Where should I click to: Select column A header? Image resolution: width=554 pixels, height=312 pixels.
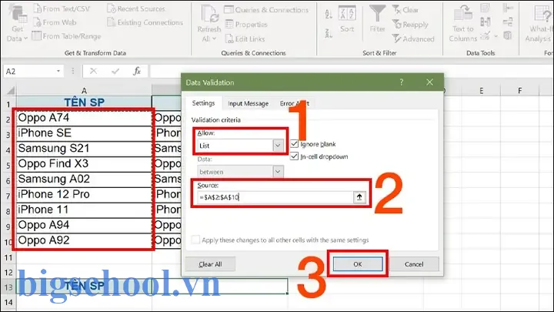click(x=84, y=91)
